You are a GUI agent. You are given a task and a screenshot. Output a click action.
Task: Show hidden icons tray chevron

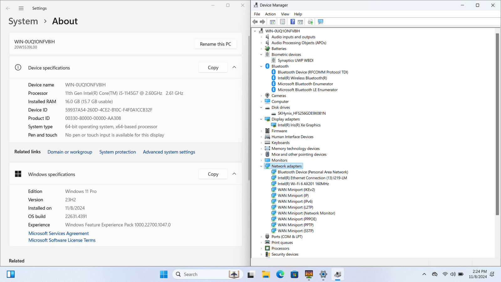(x=424, y=274)
